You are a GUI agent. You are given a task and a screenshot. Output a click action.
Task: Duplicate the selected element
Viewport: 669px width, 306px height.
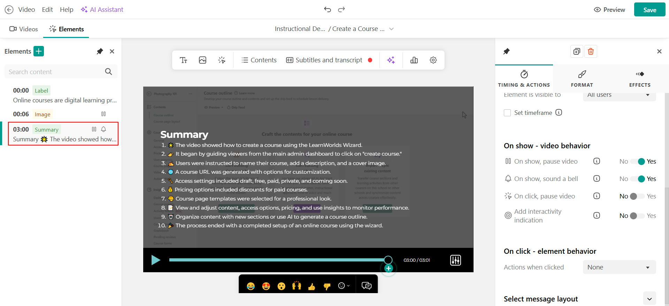click(x=577, y=52)
